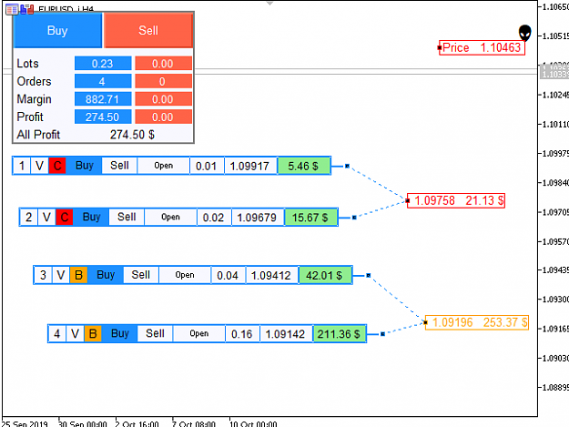
Task: Select the 1.09758 21.13 $ breakeven label
Action: click(x=456, y=200)
